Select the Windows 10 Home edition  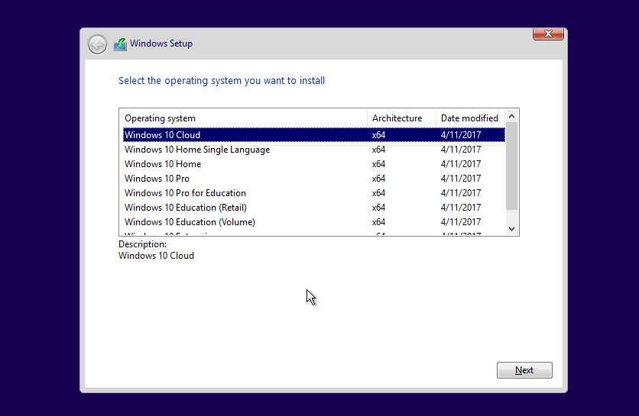point(314,164)
